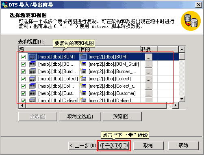Click the 源 column header
The width and height of the screenshot is (204, 155).
(49, 50)
